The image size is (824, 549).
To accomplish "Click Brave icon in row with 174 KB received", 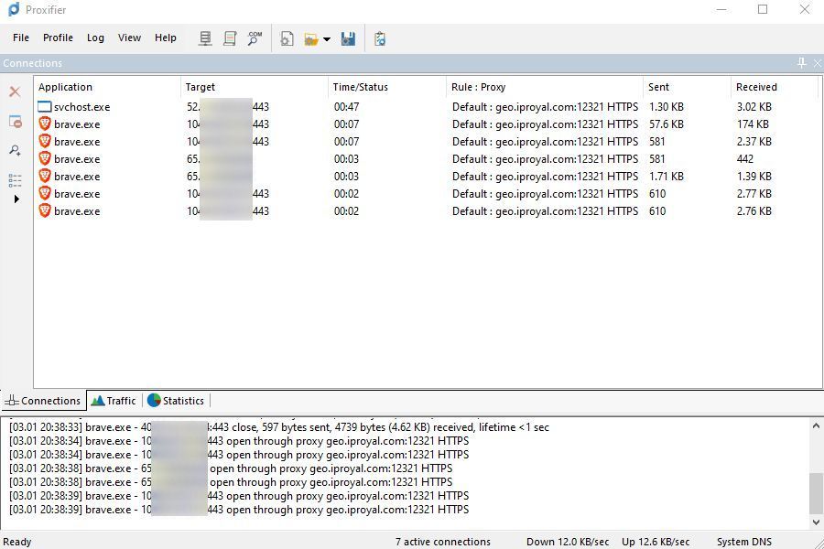I will tap(45, 124).
